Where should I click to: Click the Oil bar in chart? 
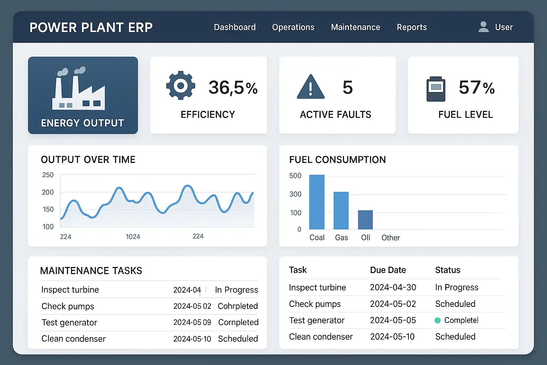pos(365,220)
